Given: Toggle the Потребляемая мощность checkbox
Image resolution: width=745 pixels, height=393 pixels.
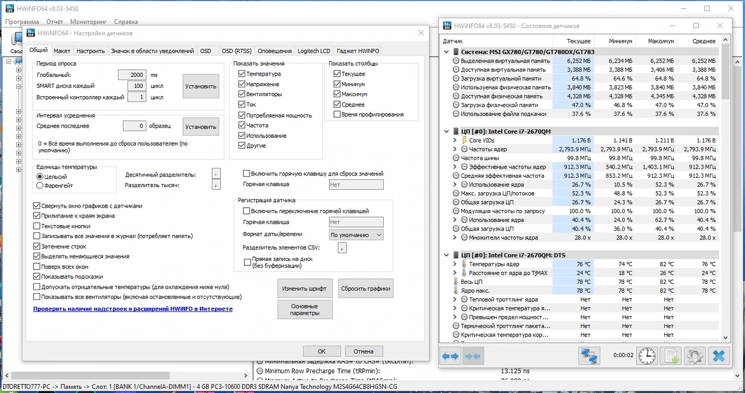Looking at the screenshot, I should (x=242, y=115).
